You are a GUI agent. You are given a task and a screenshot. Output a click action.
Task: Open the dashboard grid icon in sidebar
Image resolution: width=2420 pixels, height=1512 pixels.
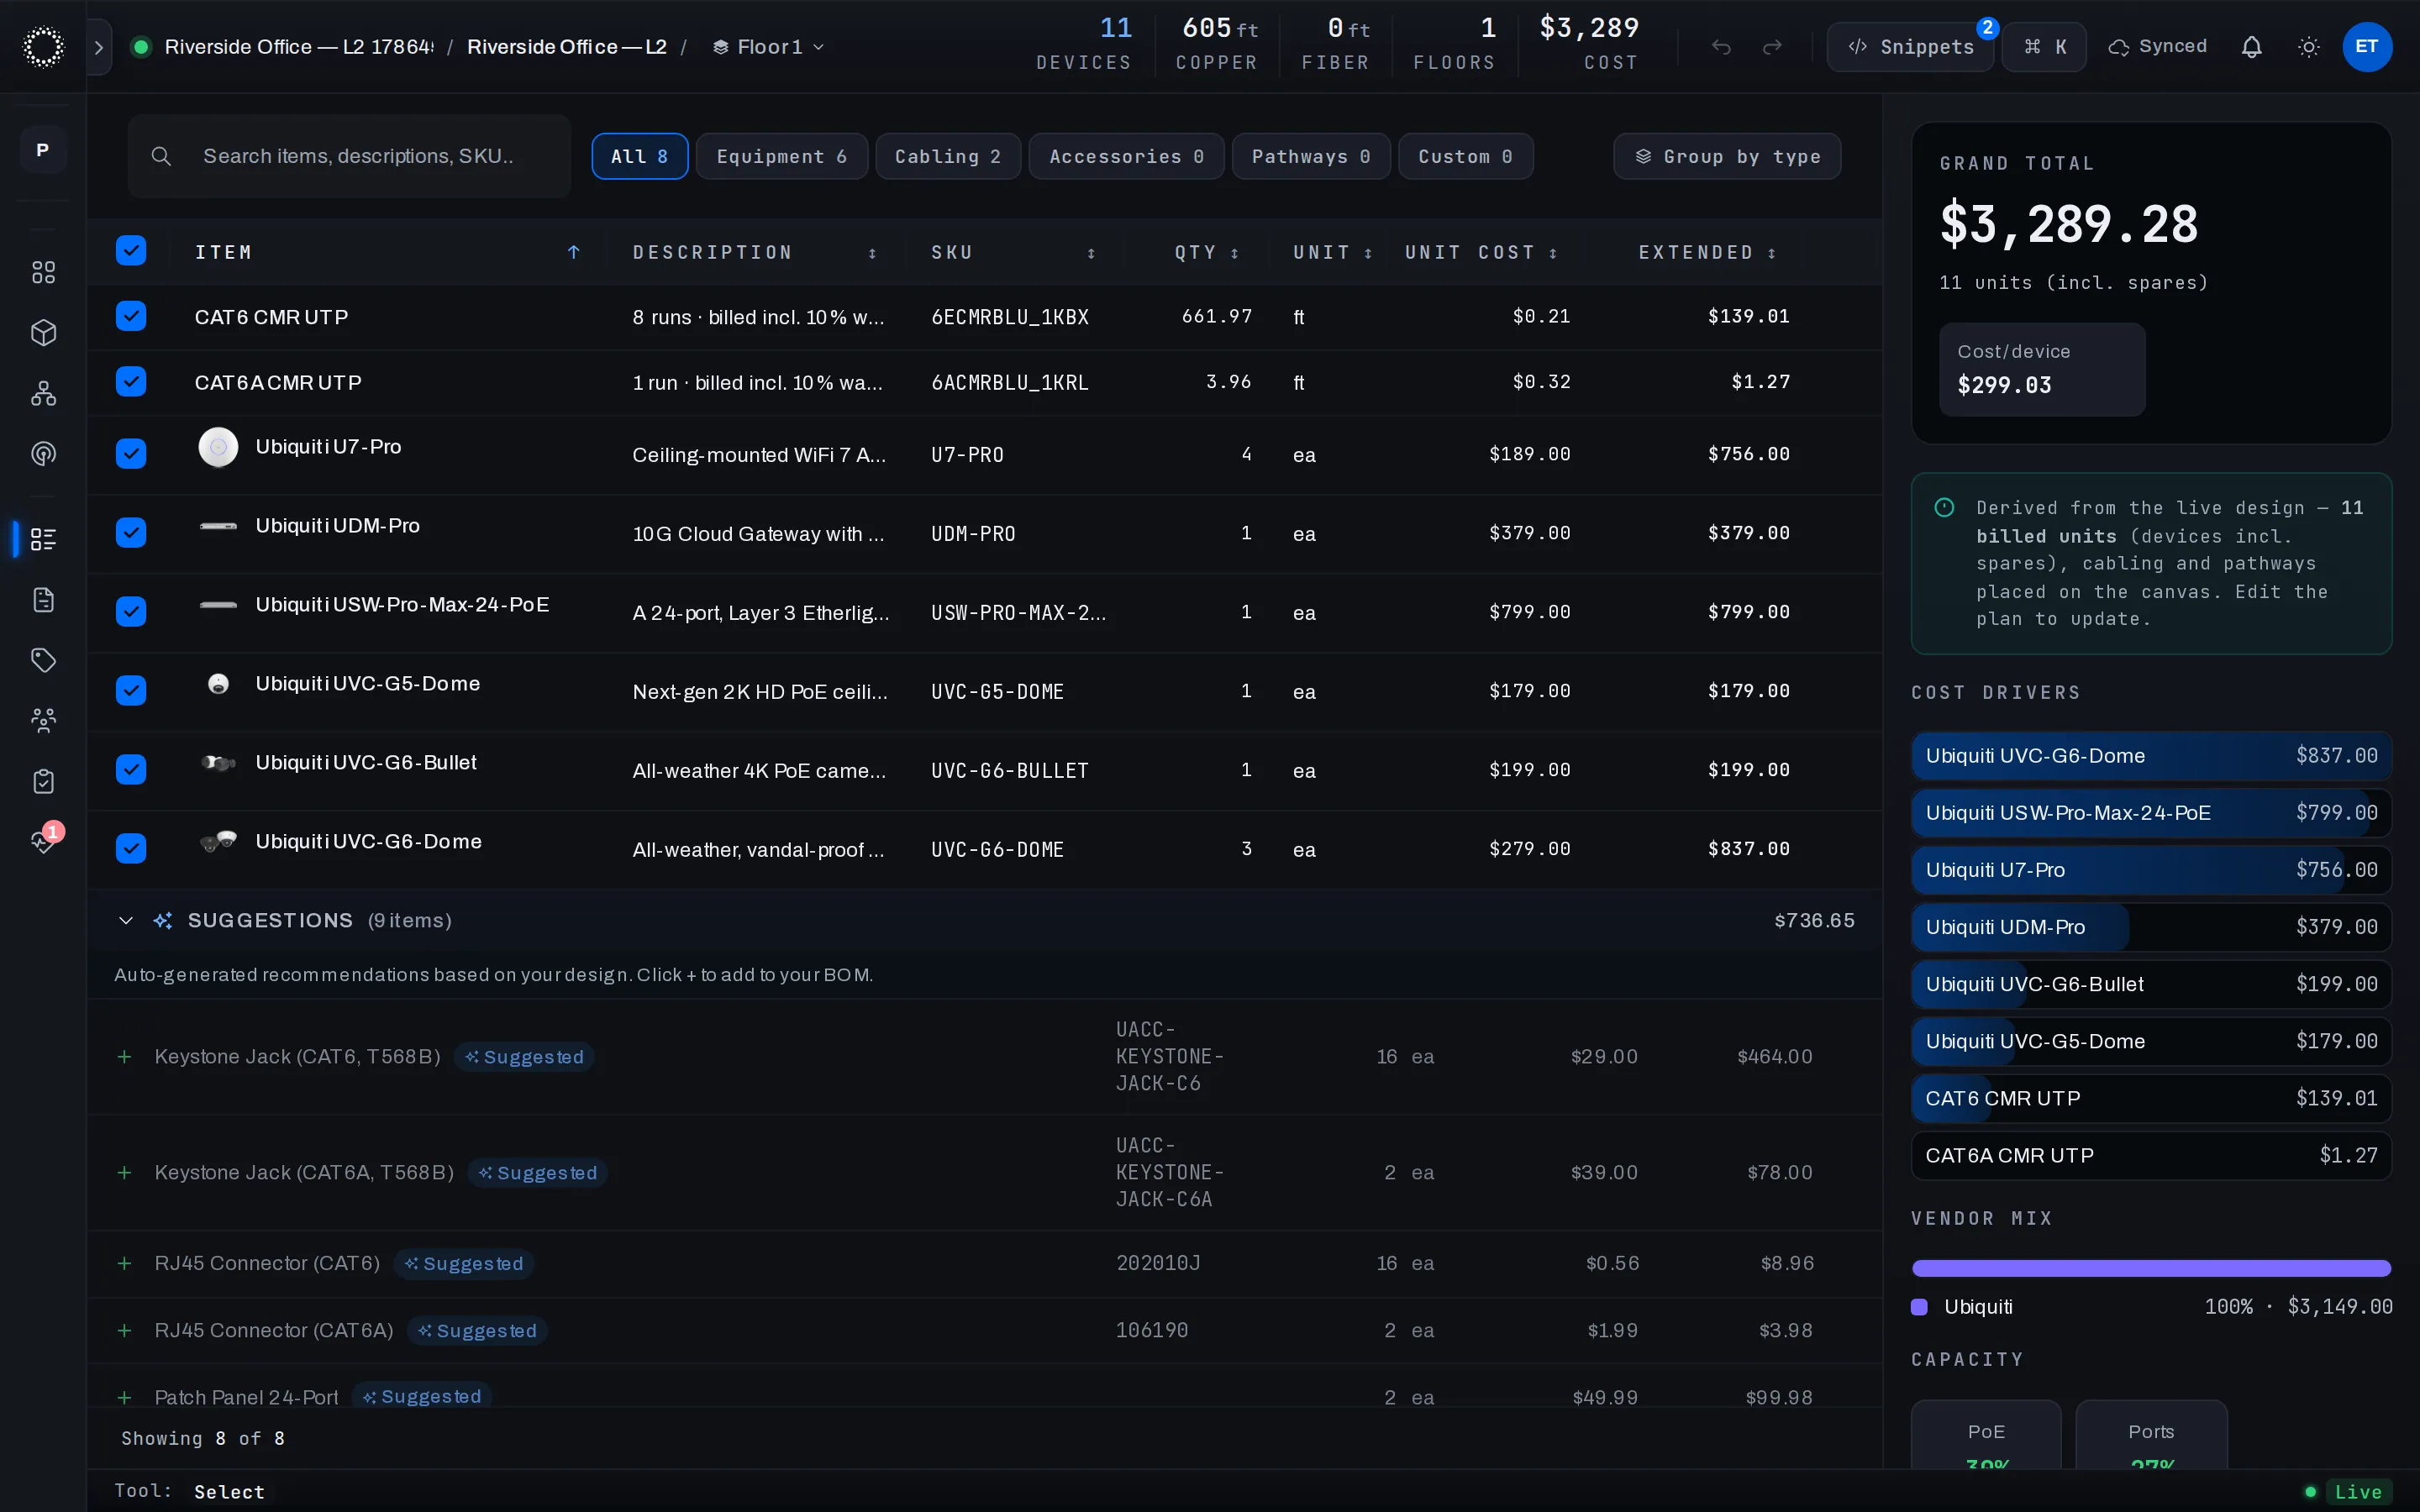(43, 272)
